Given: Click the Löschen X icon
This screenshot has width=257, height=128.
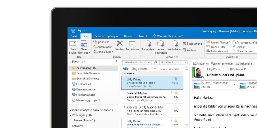Looking at the screenshot, I should [120, 44].
